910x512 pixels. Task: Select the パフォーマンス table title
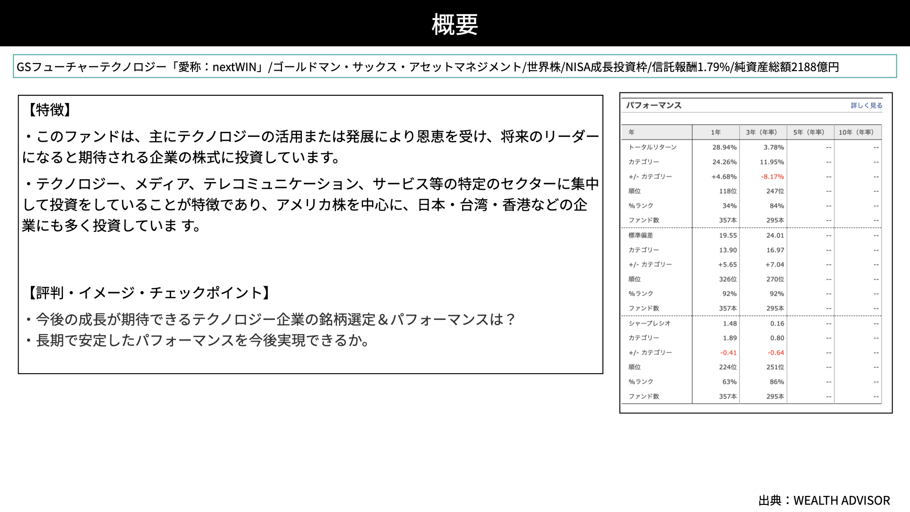[654, 105]
